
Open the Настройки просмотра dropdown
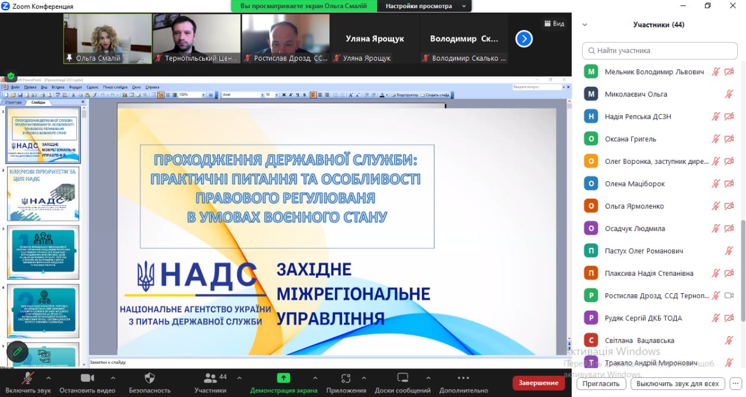click(x=424, y=6)
